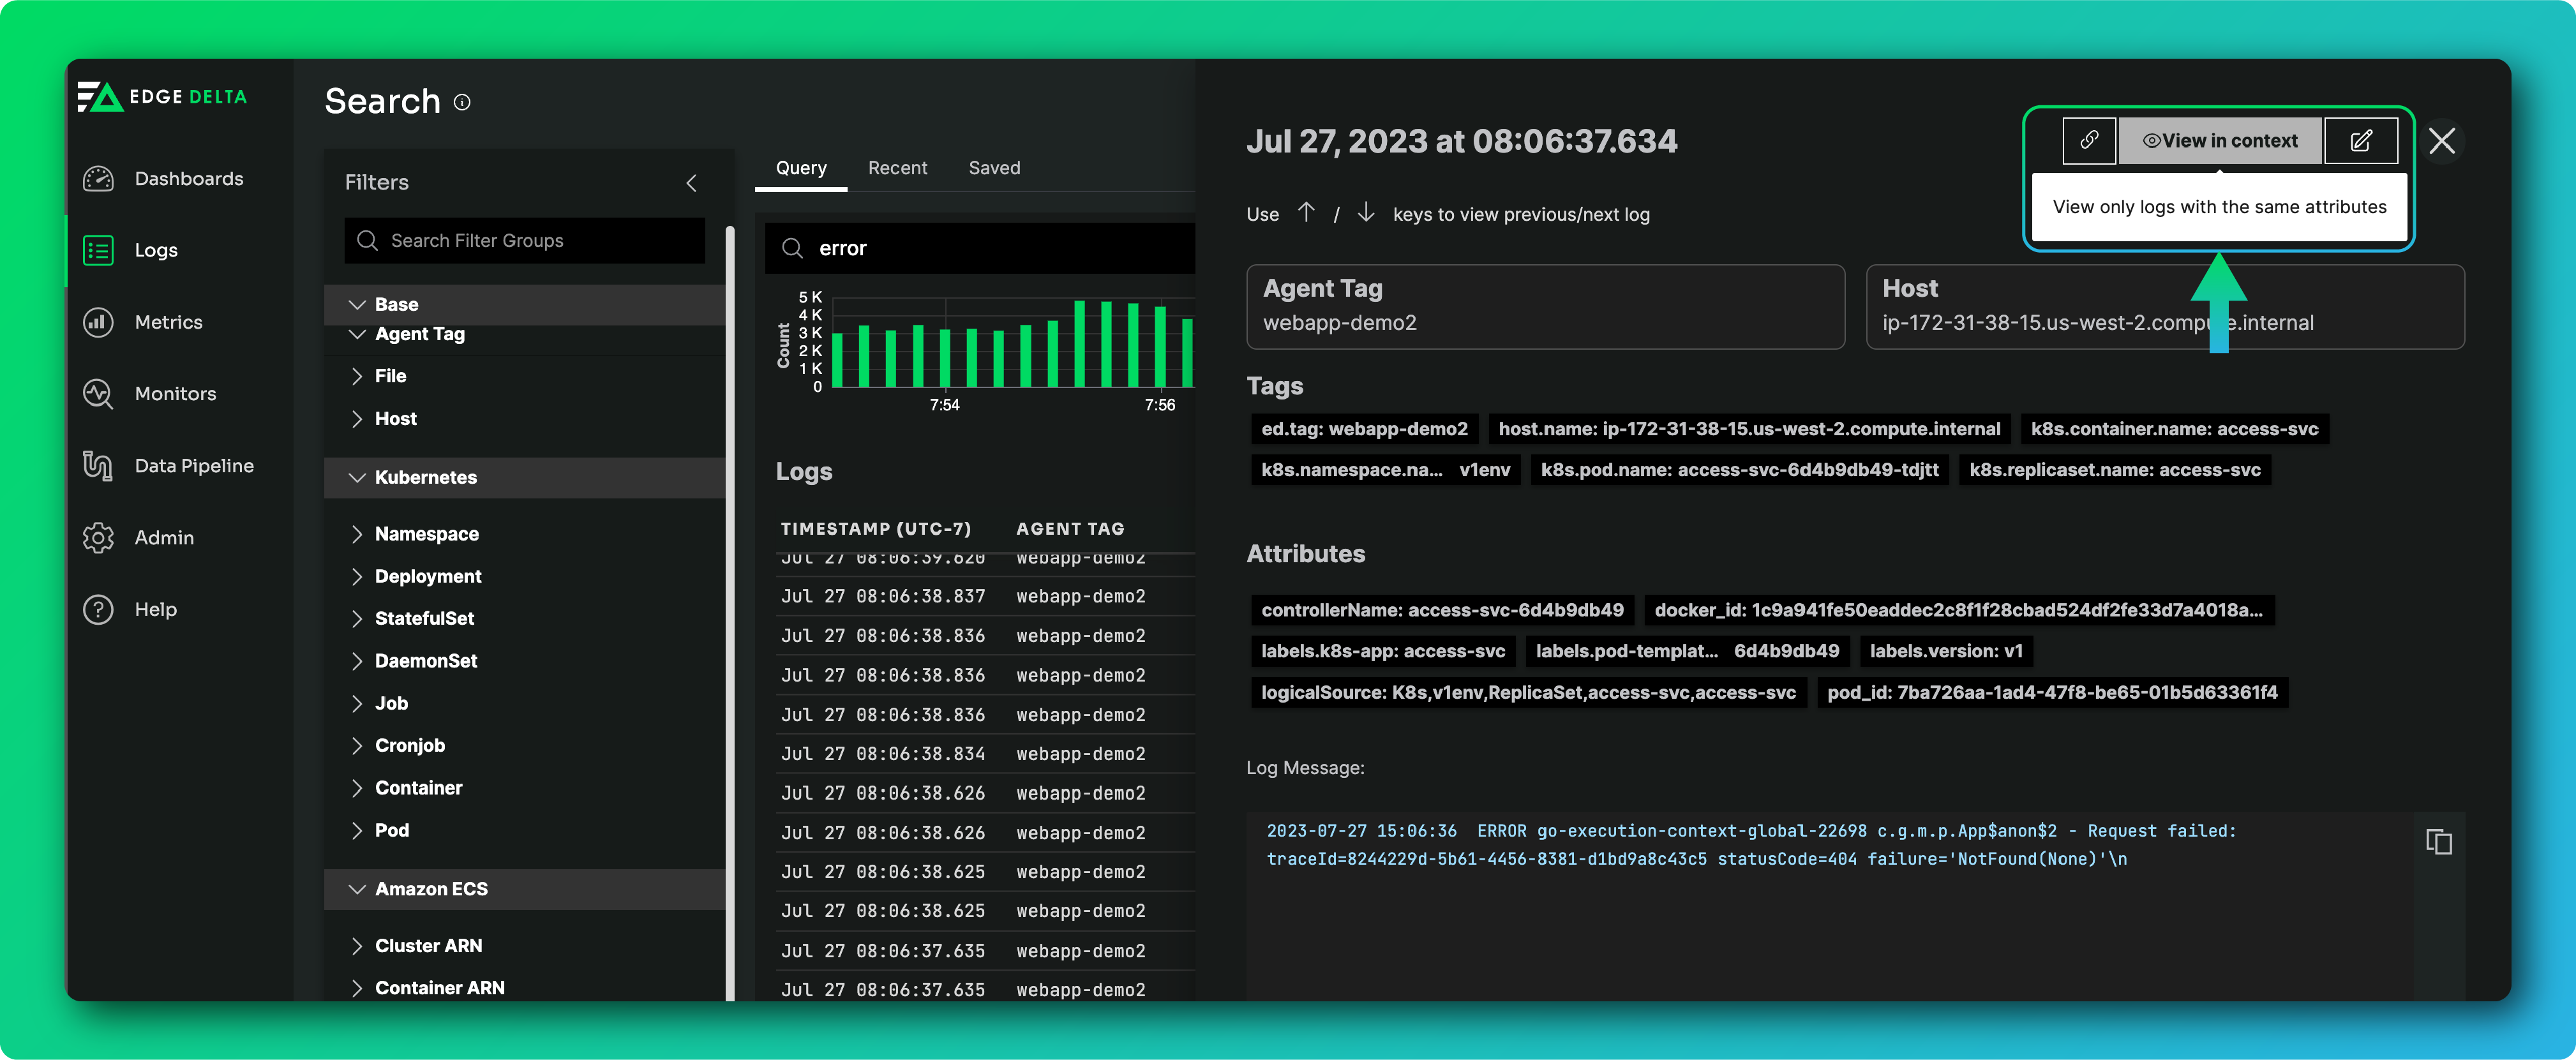
Task: Click the View in context button
Action: (2219, 140)
